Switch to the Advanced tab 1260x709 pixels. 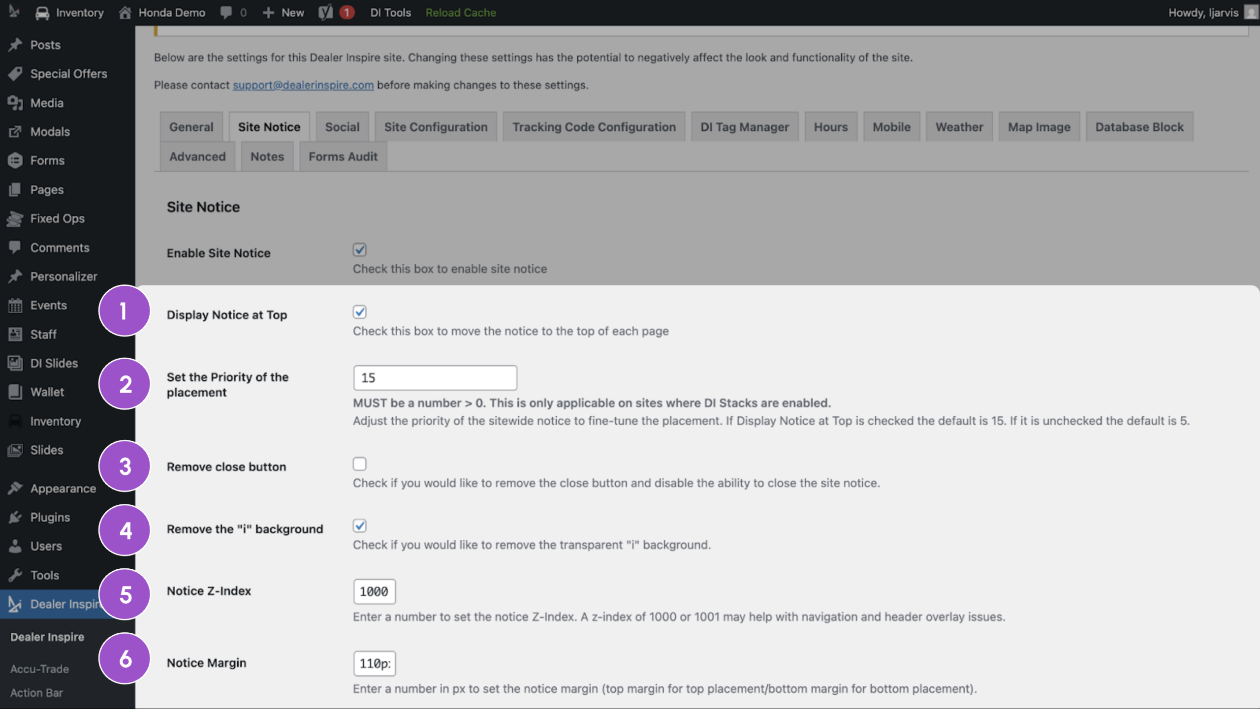198,156
